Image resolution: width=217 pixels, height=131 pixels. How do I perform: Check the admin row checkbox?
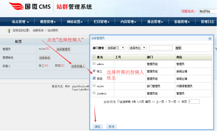94,64
